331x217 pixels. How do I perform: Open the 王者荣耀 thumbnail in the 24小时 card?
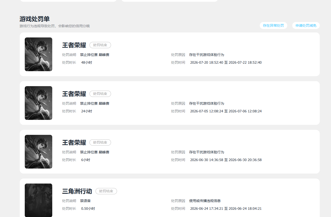[38, 103]
